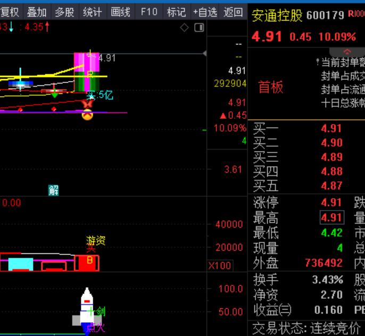Viewport: 365px width, 336px height.
Task: Click the 净资 value 2.70
Action: coord(331,295)
